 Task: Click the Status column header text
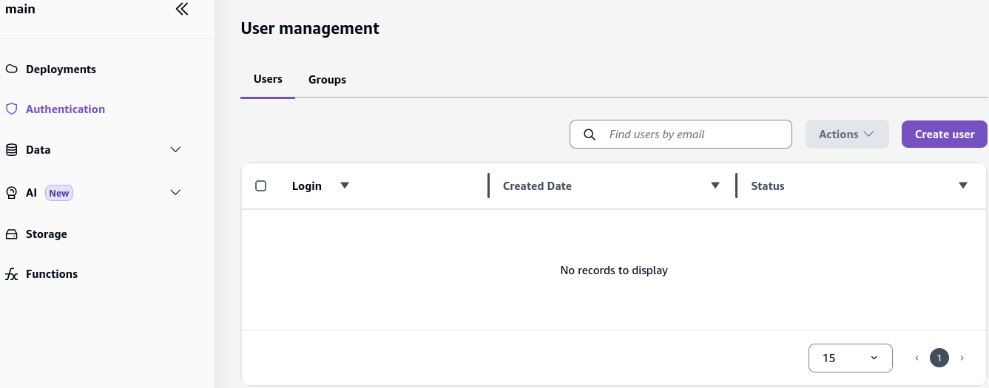pyautogui.click(x=768, y=186)
